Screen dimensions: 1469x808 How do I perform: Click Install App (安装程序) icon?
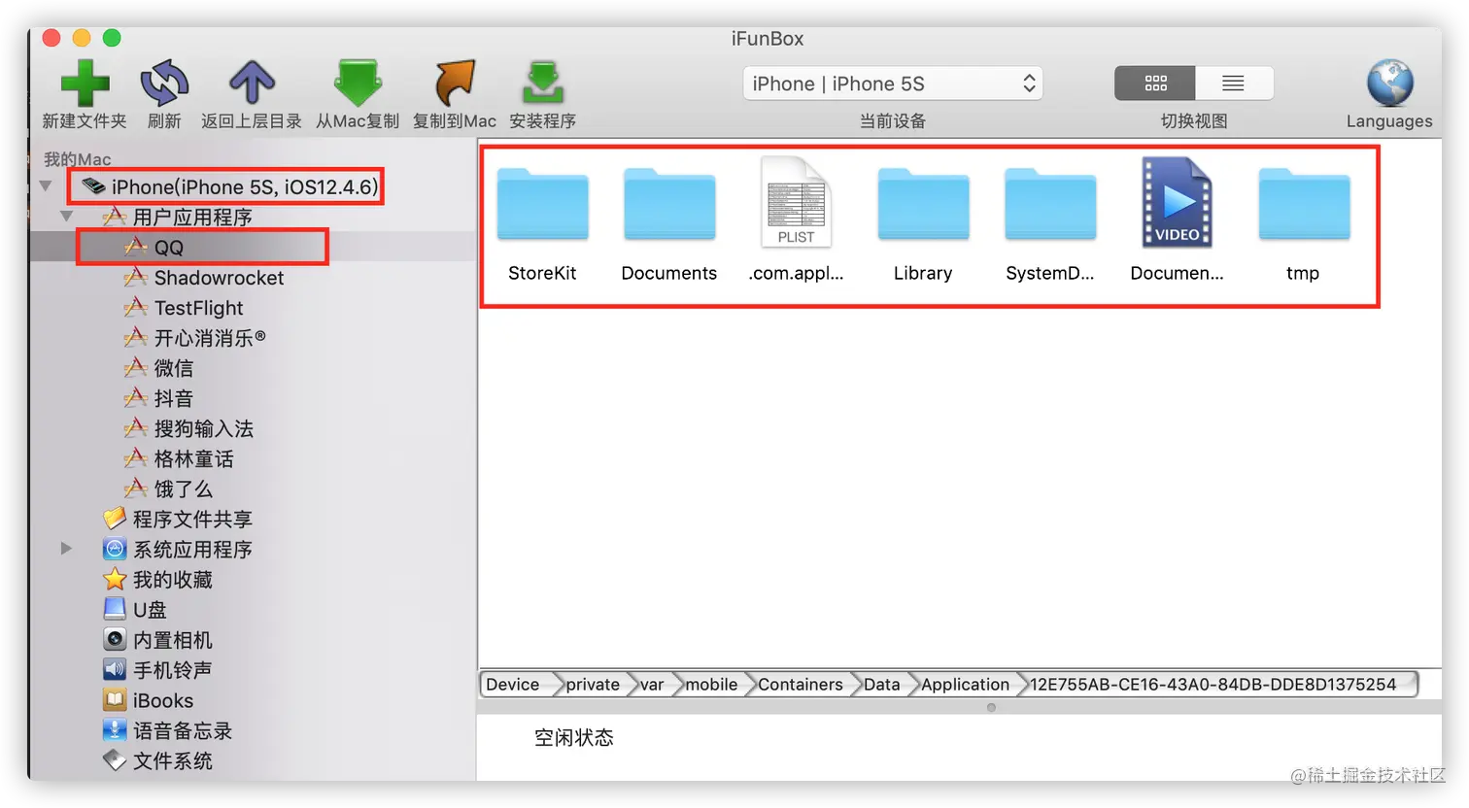pyautogui.click(x=543, y=83)
